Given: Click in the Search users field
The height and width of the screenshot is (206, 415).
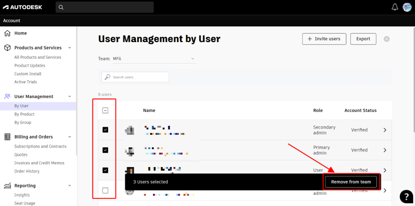Looking at the screenshot, I should (135, 77).
